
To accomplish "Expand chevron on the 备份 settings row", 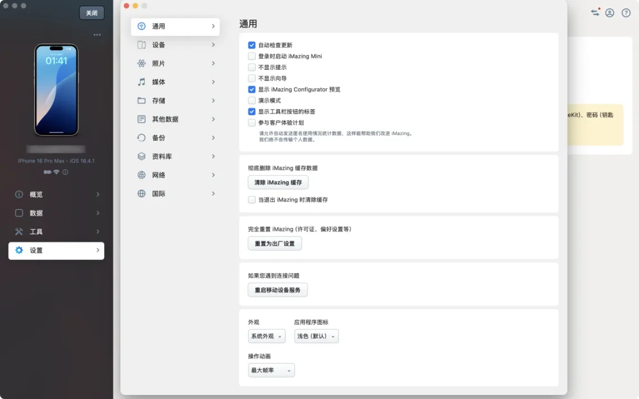I will point(213,137).
